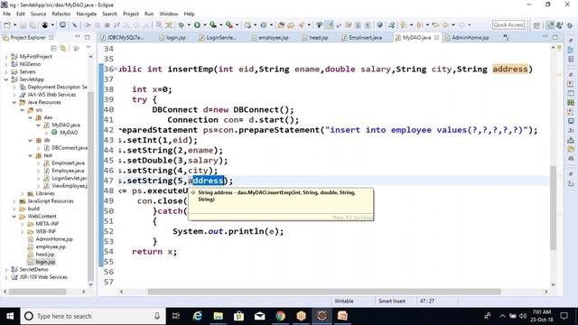The height and width of the screenshot is (325, 578).
Task: Click the New file toolbar icon
Action: point(6,25)
